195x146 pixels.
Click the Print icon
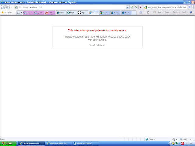tap(159, 12)
